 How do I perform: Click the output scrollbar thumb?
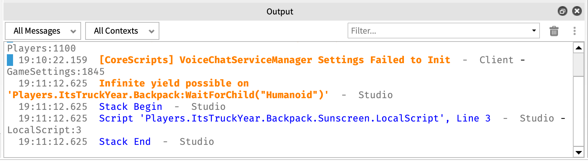[579, 64]
